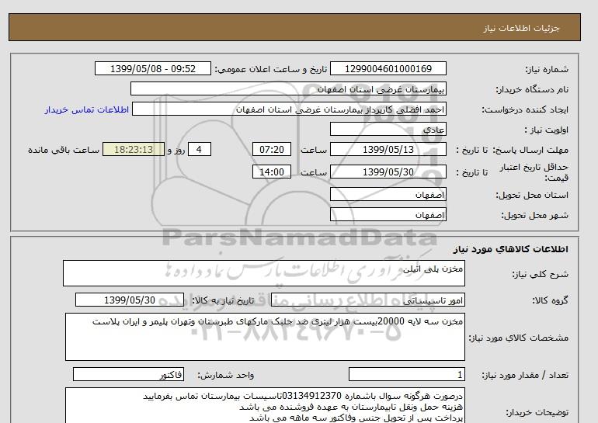Click the text ساعت باقی مانده
Image resolution: width=598 pixels, height=423 pixels.
64,150
